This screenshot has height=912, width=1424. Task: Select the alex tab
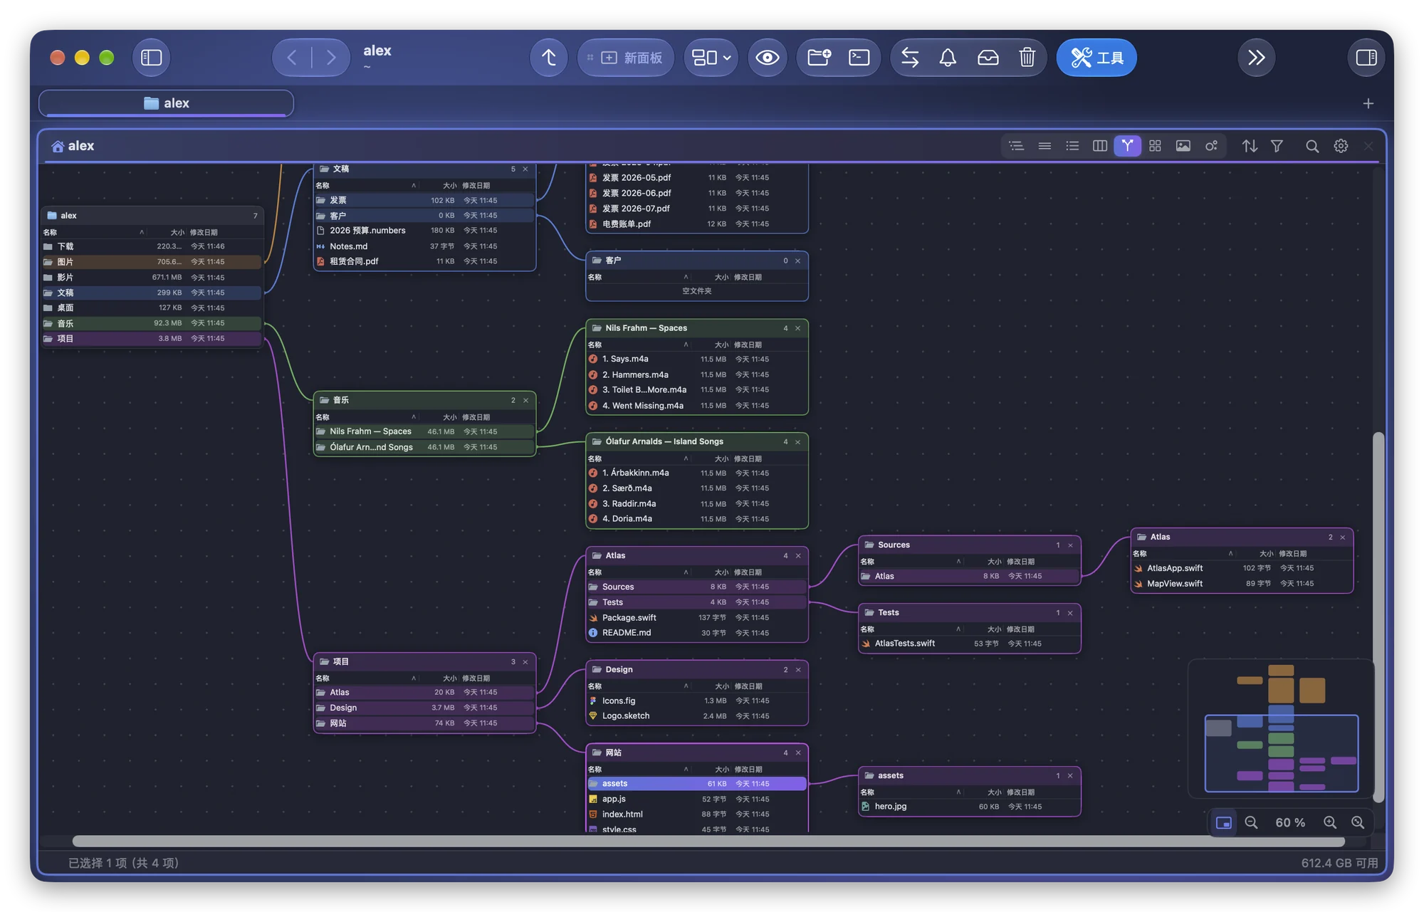(x=166, y=103)
